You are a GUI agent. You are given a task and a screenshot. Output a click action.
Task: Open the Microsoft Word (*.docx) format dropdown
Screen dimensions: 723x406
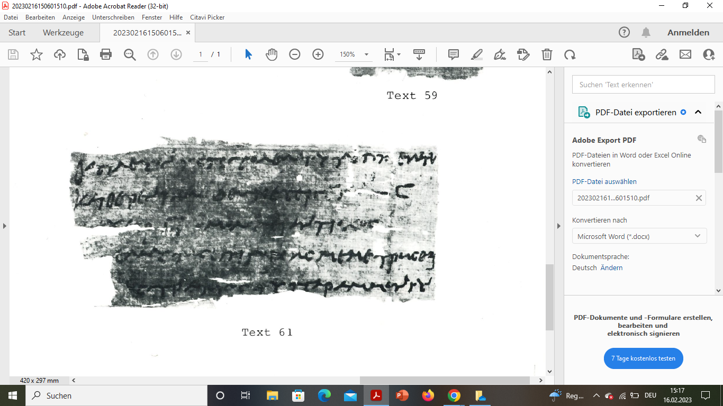tap(639, 236)
